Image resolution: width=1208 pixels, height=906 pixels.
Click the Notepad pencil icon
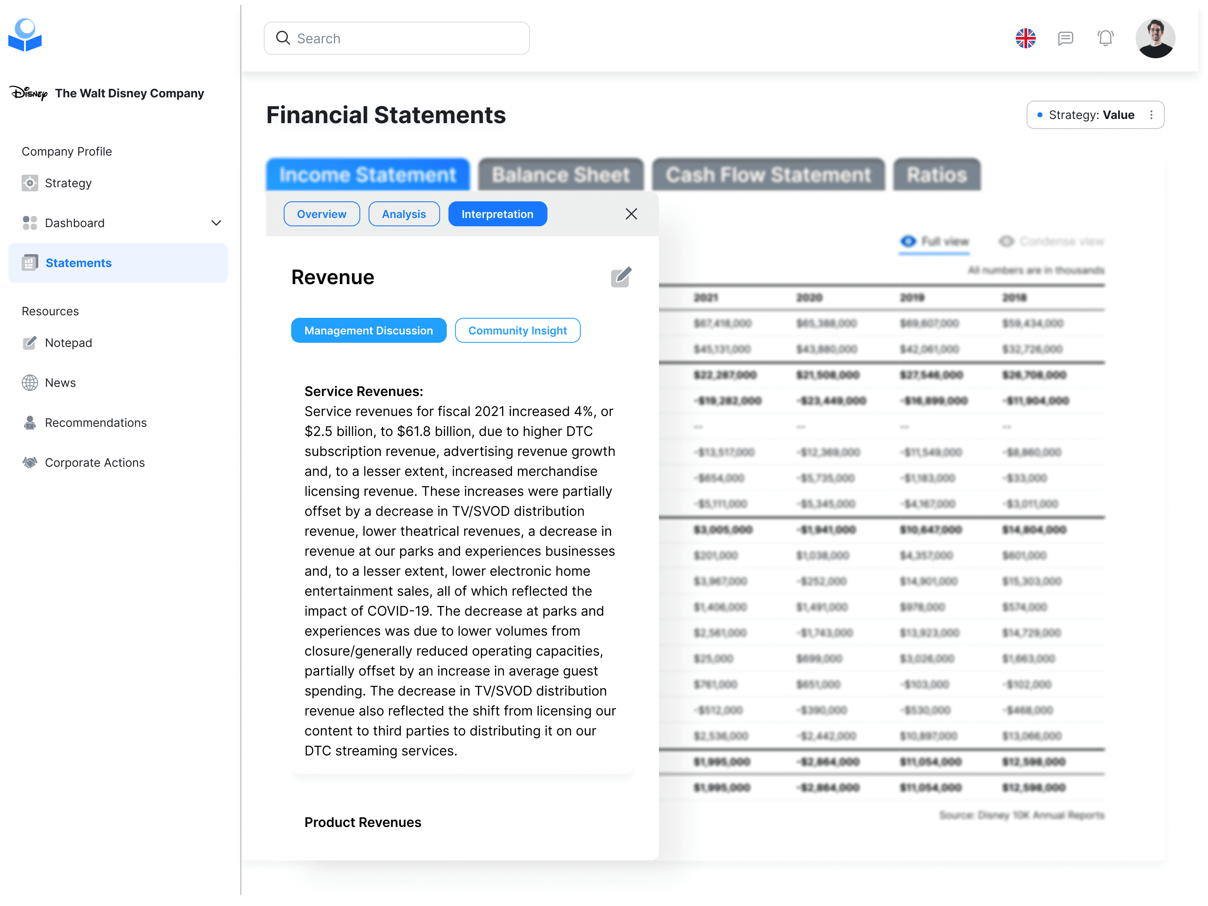[x=30, y=342]
